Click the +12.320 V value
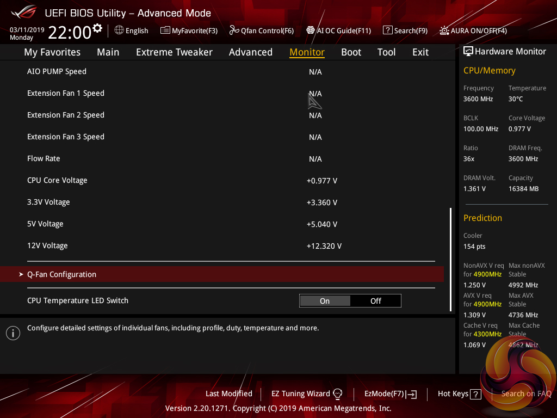Viewport: 557px width, 418px height. coord(324,246)
